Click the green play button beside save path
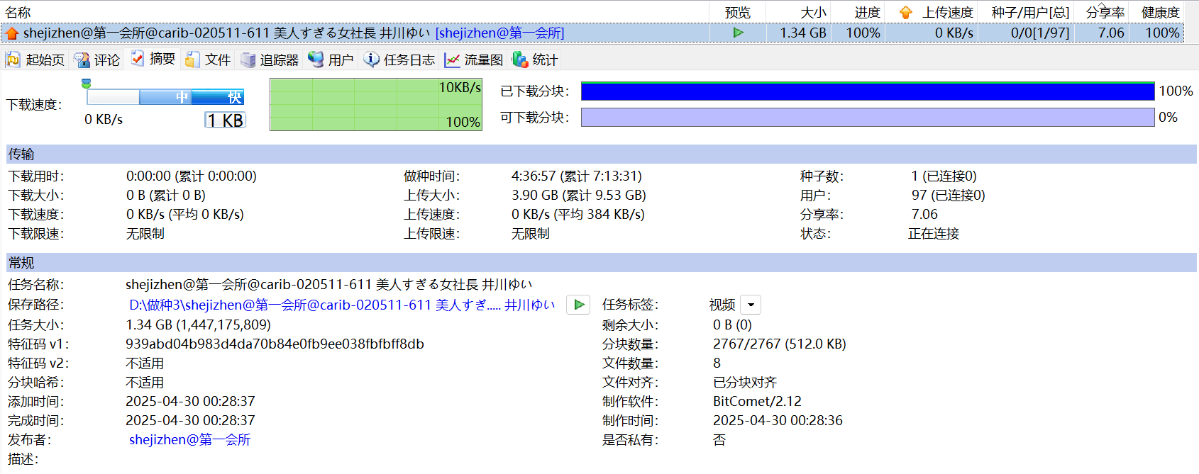1199x474 pixels. click(578, 305)
